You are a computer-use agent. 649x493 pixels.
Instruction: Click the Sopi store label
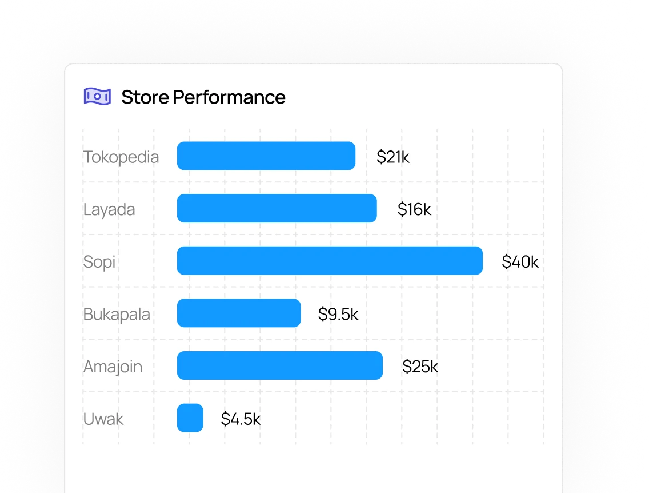point(99,262)
